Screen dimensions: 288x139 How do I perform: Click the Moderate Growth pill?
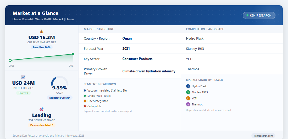click(60, 98)
